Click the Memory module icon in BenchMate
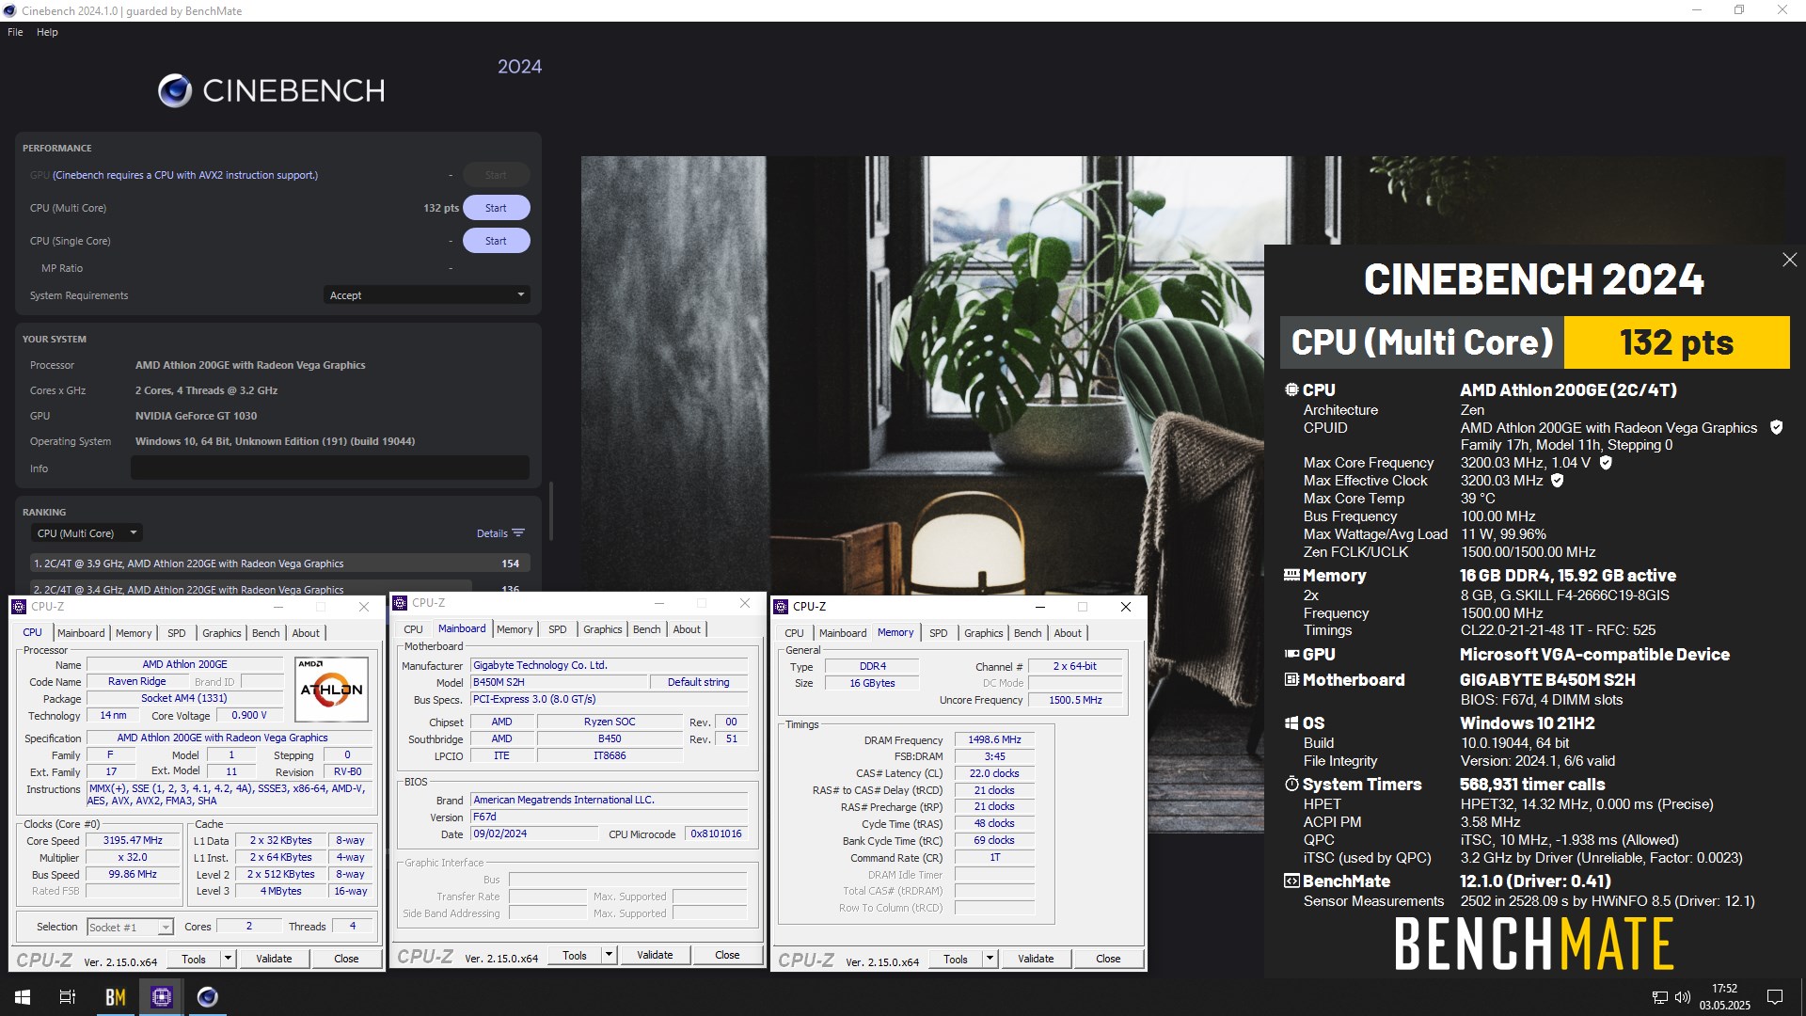The width and height of the screenshot is (1806, 1016). click(x=1291, y=575)
